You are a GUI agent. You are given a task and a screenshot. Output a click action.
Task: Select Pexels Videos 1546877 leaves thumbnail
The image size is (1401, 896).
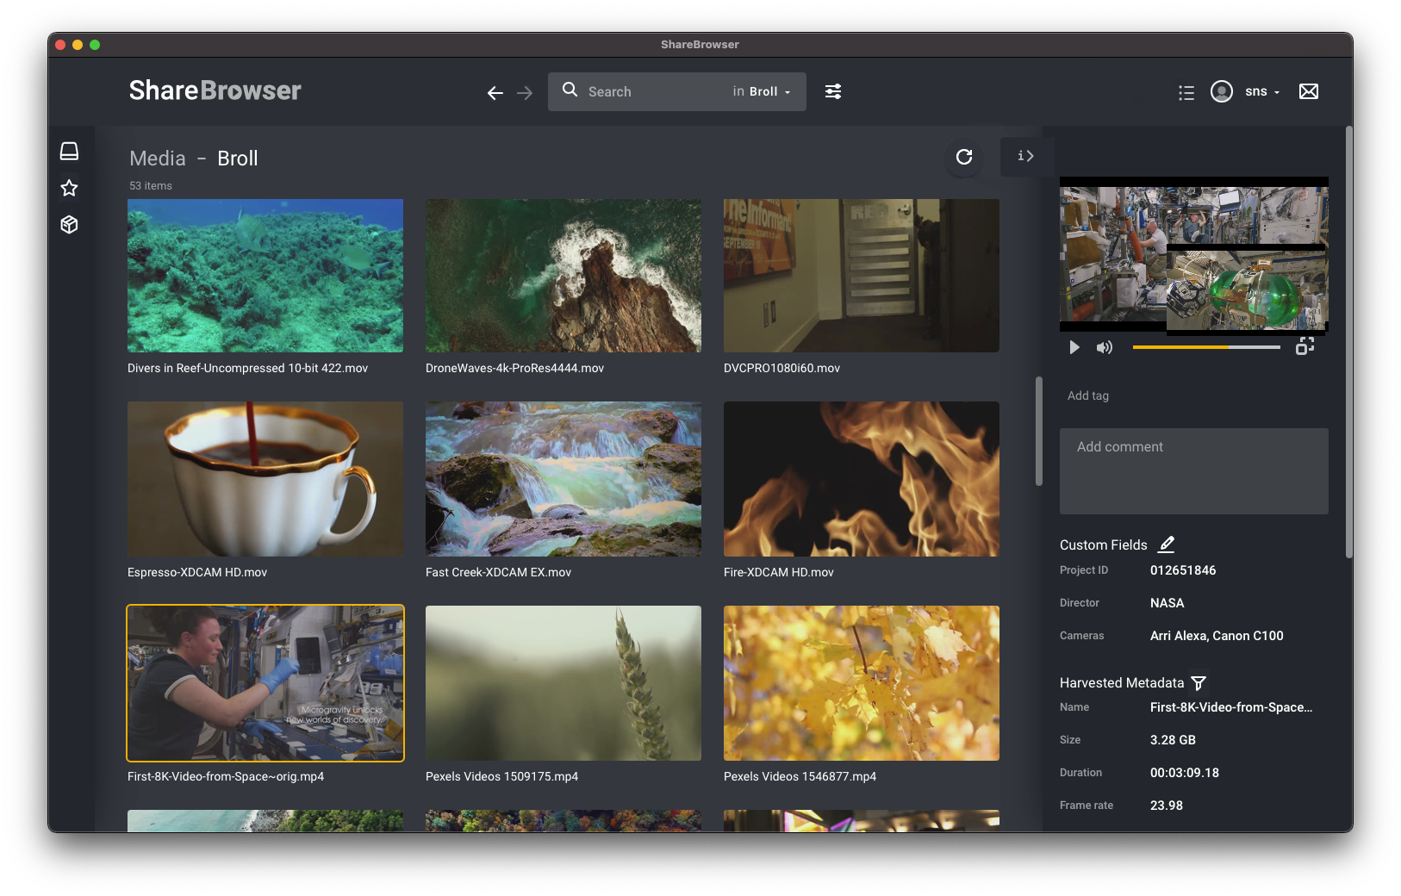click(862, 683)
